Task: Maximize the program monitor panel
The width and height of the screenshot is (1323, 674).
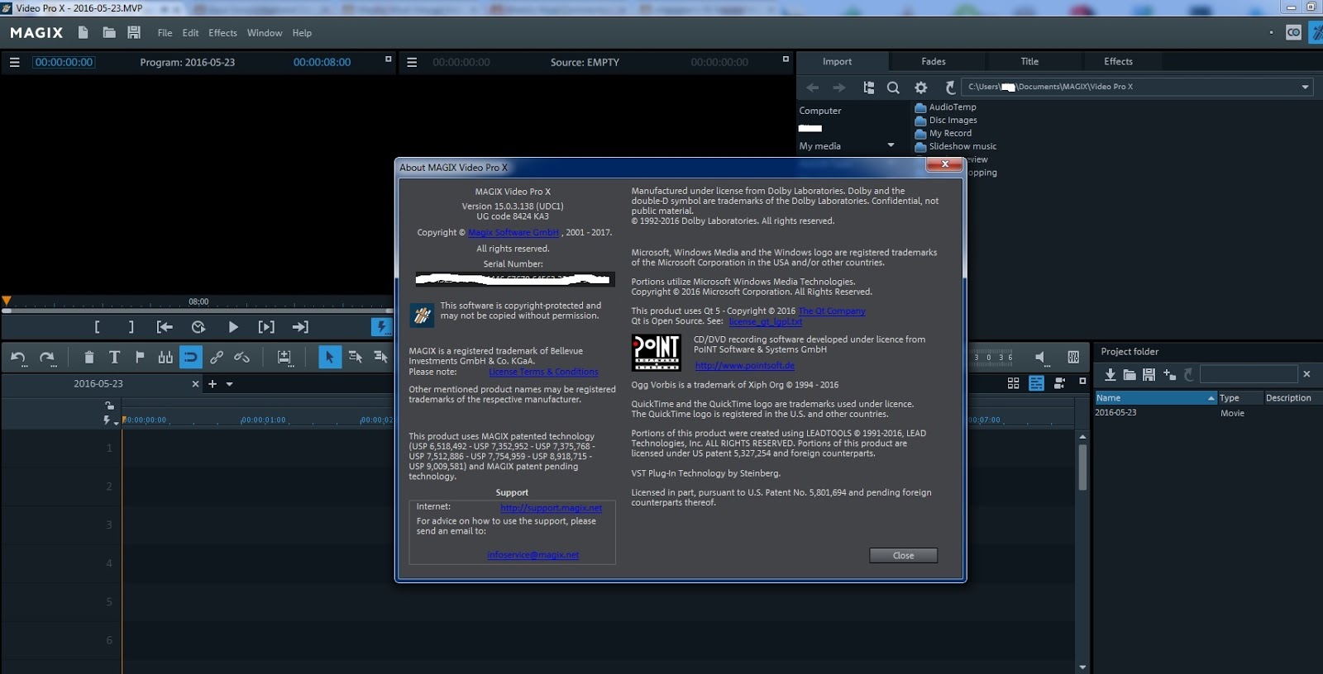Action: (389, 59)
